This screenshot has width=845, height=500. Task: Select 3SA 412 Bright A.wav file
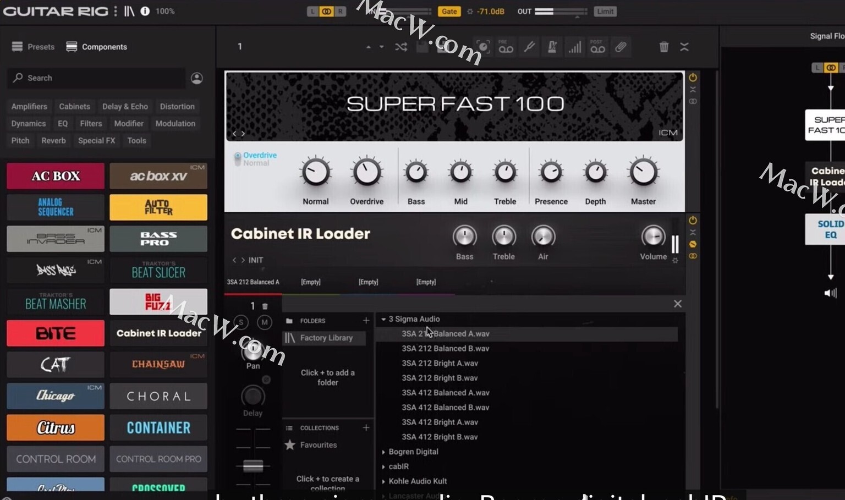[x=440, y=422]
